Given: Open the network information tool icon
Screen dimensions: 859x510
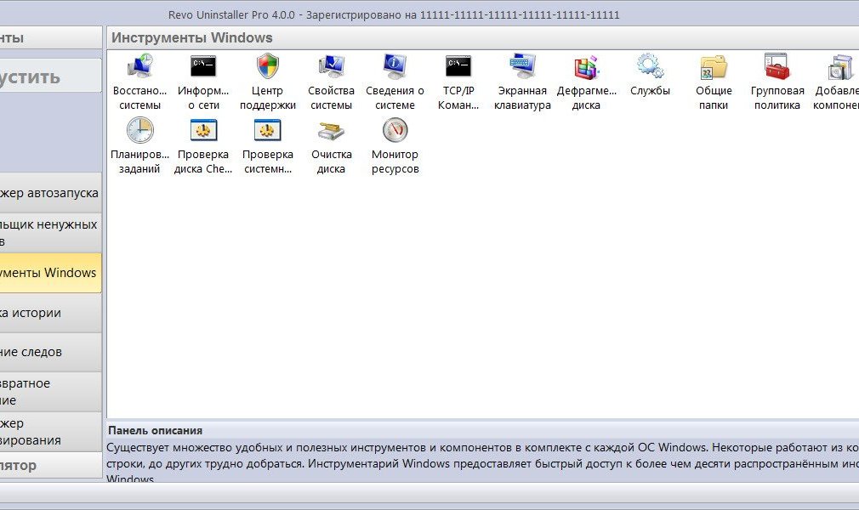Looking at the screenshot, I should click(x=203, y=67).
